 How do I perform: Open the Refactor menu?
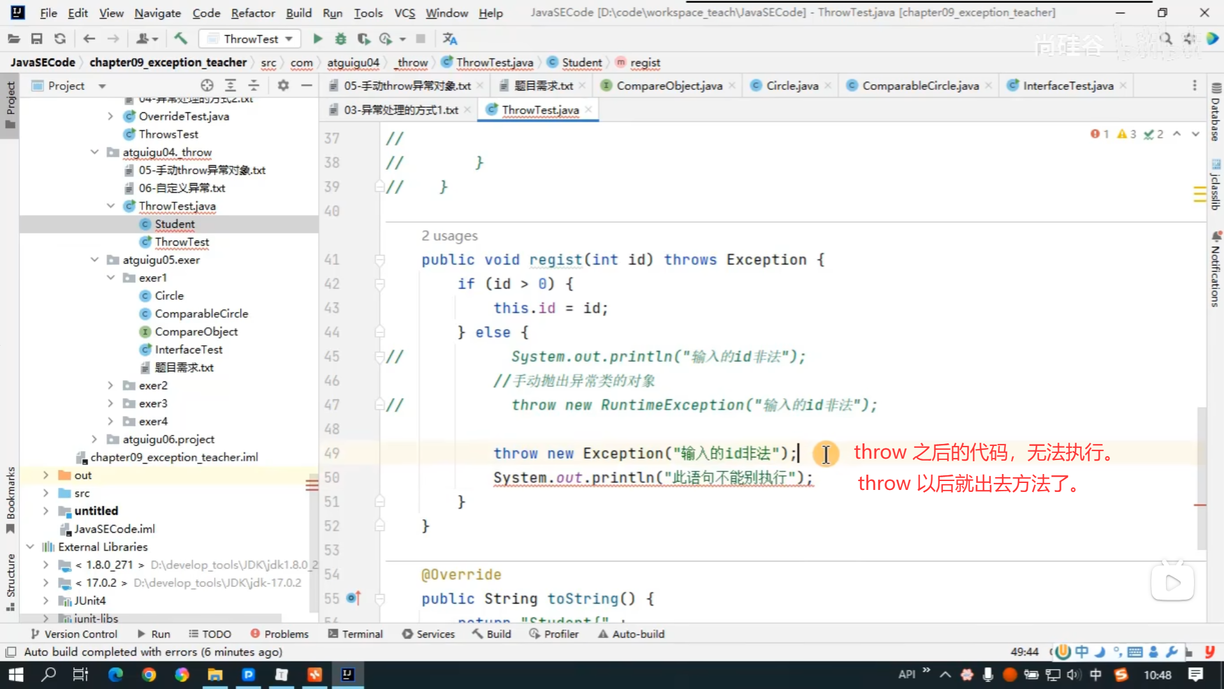pyautogui.click(x=252, y=13)
